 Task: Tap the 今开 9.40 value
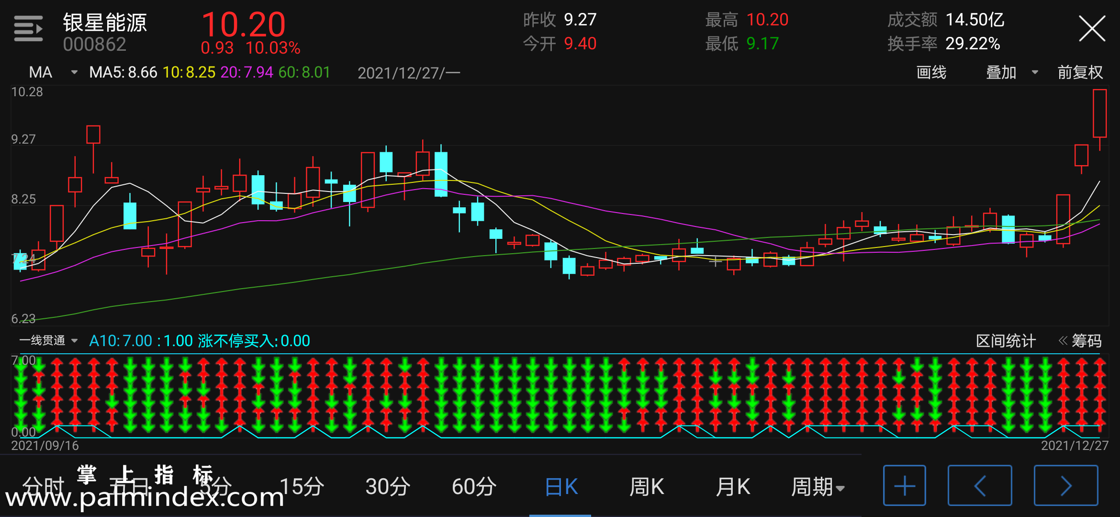560,44
